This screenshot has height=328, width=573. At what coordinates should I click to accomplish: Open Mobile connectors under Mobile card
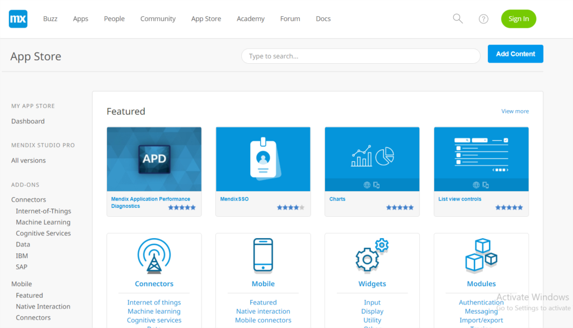[x=263, y=320]
